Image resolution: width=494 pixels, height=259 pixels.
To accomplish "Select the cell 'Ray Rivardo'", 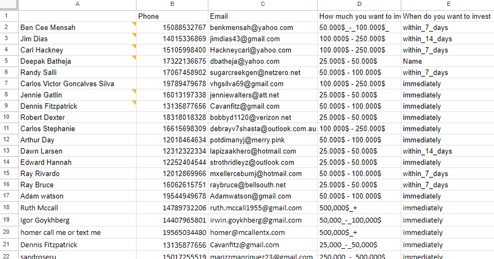I will point(77,173).
